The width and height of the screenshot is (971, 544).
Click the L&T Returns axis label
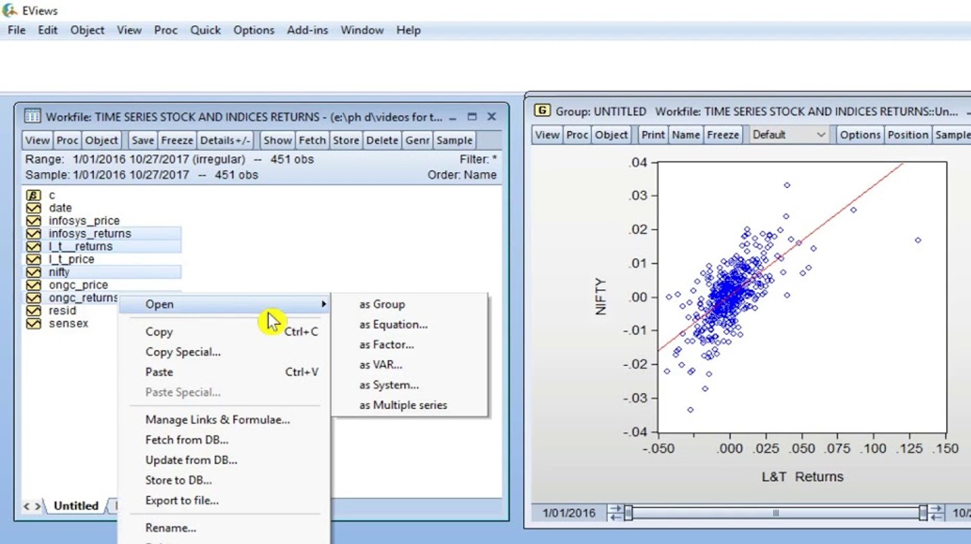[802, 477]
